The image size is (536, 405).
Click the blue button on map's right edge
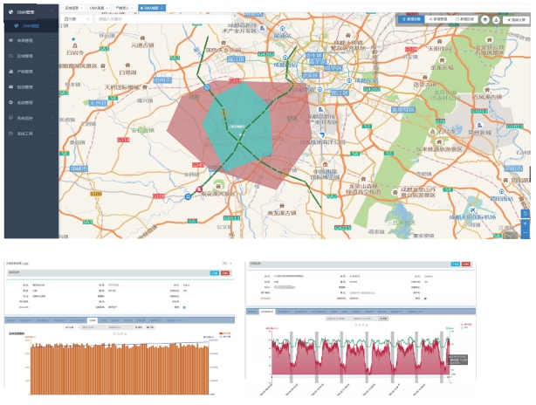coord(525,214)
